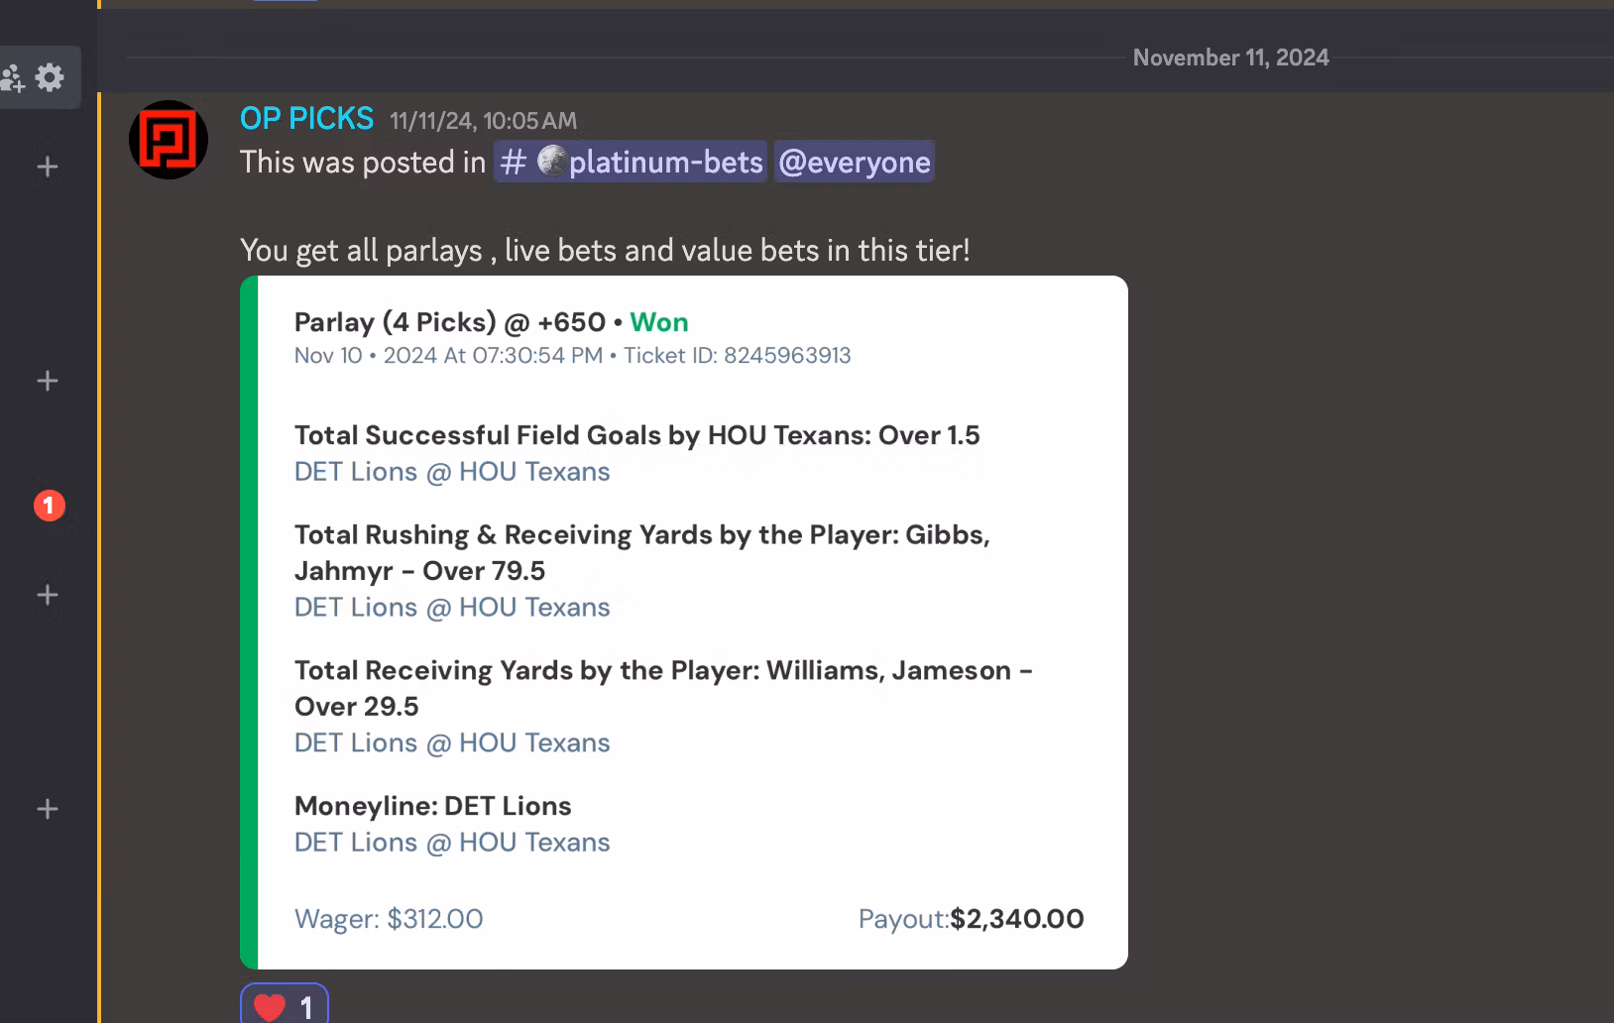Click the November 11, 2024 date divider

pos(1230,57)
